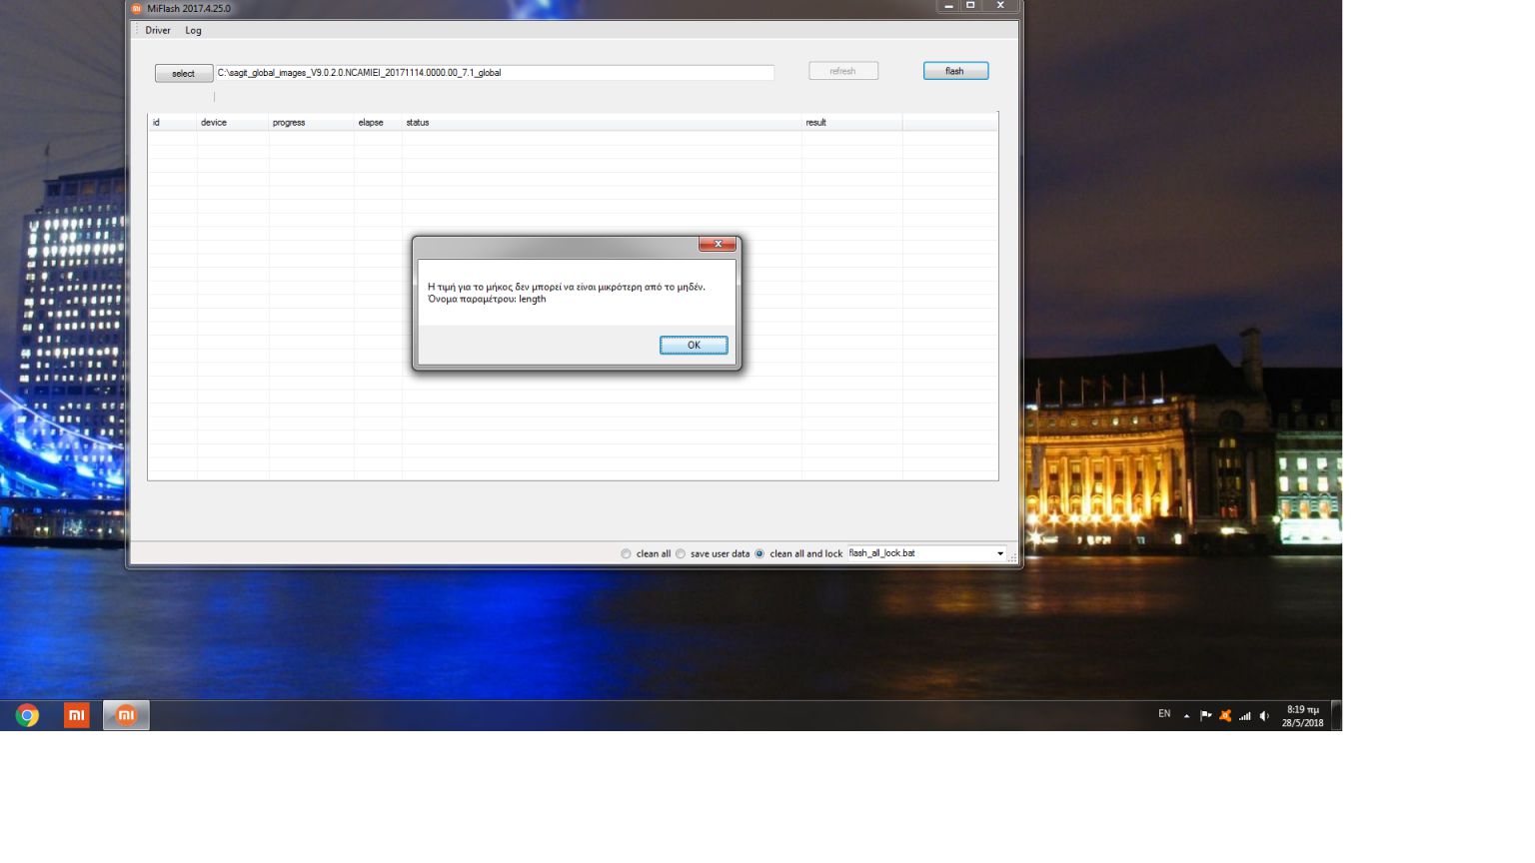Click the orange tray icon beside the flag
The width and height of the screenshot is (1535, 863).
click(x=1225, y=716)
